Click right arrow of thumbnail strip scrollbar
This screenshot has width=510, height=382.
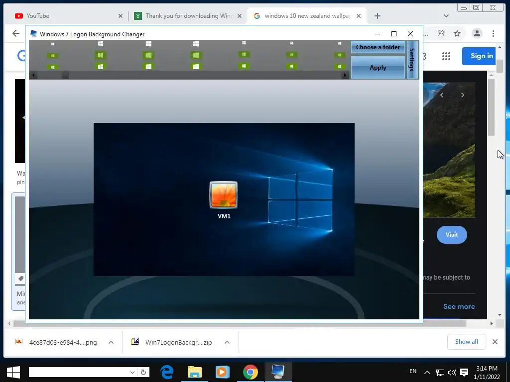coord(345,76)
